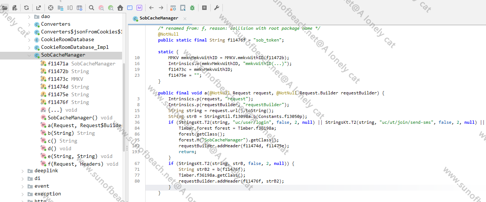Reload files with the refresh icon
Screen dimensions: 486x202
pos(26,8)
